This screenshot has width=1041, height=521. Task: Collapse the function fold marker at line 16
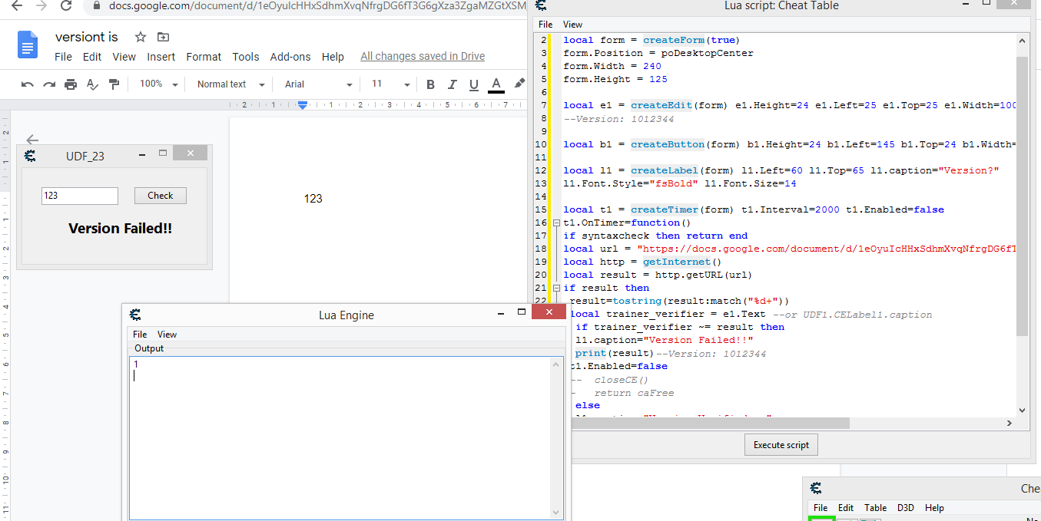click(x=556, y=223)
